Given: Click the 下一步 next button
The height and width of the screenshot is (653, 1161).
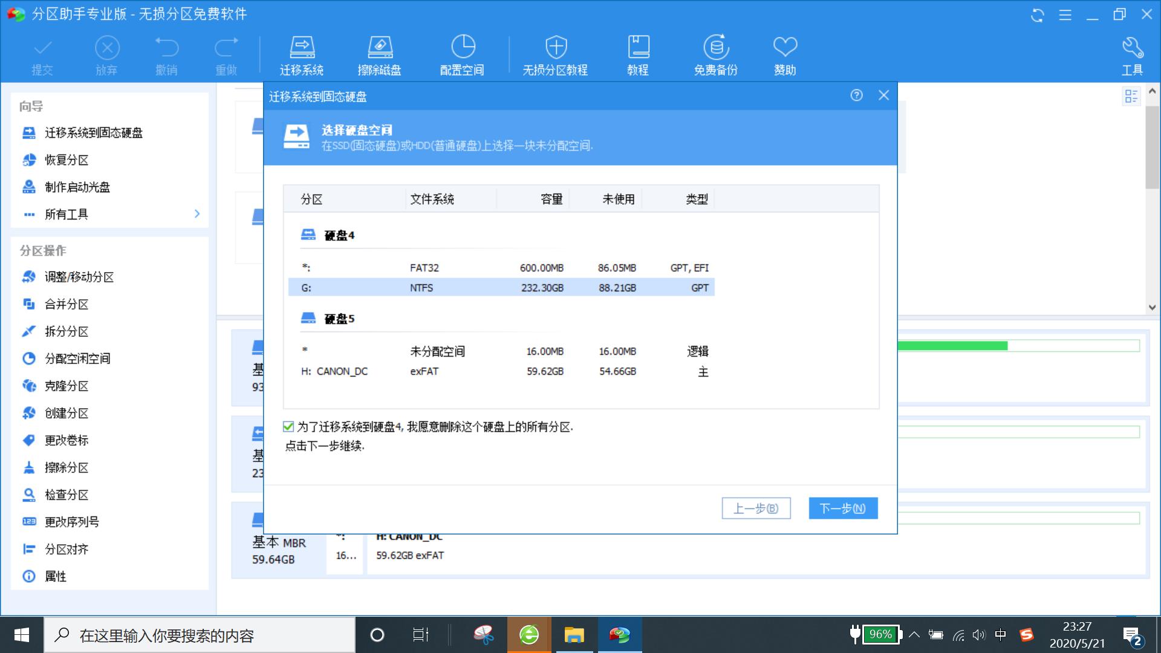Looking at the screenshot, I should [x=842, y=508].
